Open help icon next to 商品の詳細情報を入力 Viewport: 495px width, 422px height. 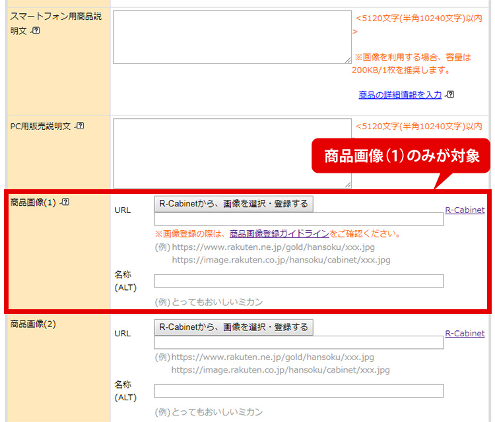point(450,94)
